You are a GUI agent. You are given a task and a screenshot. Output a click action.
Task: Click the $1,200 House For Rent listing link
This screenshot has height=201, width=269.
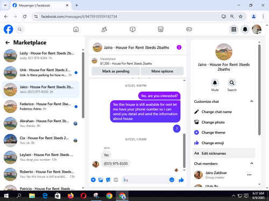pyautogui.click(x=126, y=64)
